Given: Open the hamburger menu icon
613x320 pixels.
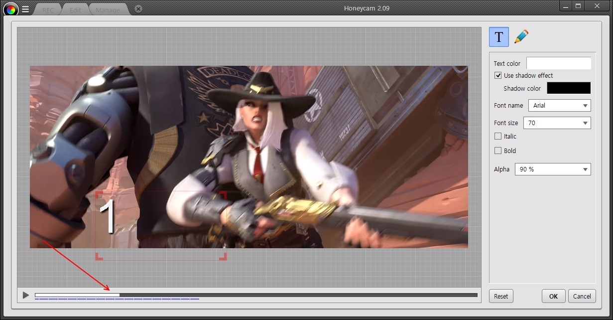Looking at the screenshot, I should 25,9.
